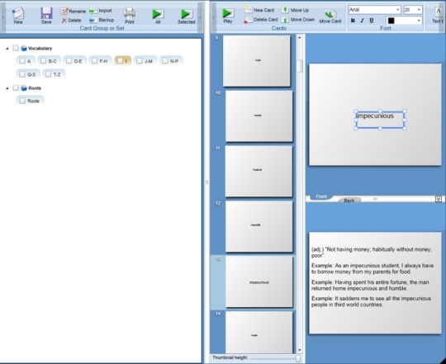Viewport: 446px width, 364px height.
Task: Check the Vocabulary group checkbox
Action: 16,48
